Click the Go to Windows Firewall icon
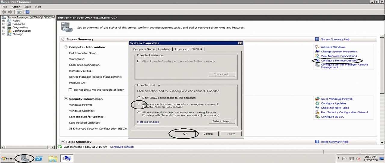 click(x=317, y=99)
